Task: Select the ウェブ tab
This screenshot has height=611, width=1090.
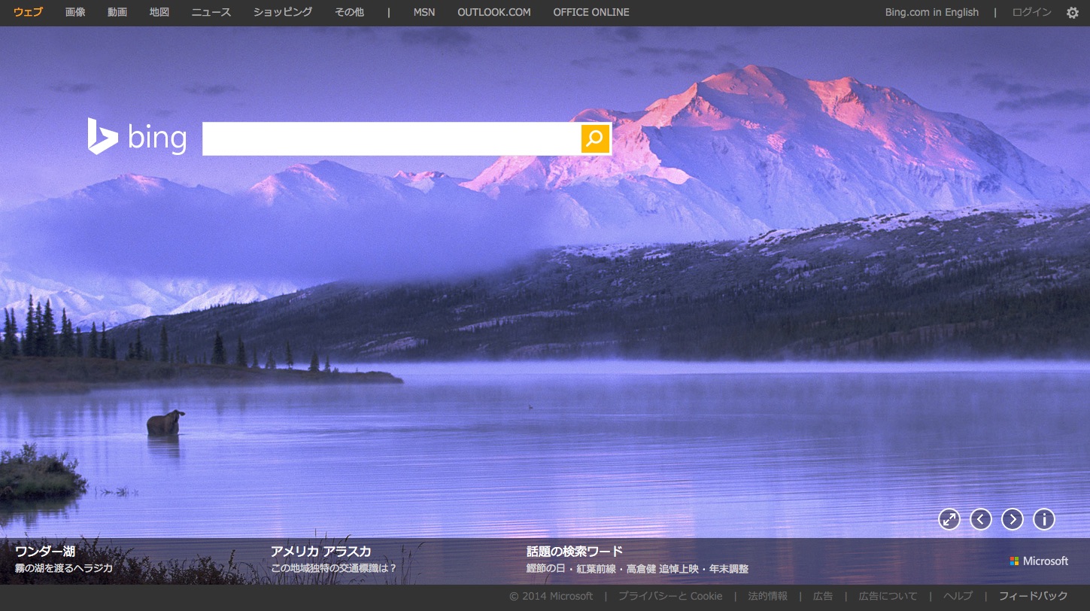Action: 28,12
